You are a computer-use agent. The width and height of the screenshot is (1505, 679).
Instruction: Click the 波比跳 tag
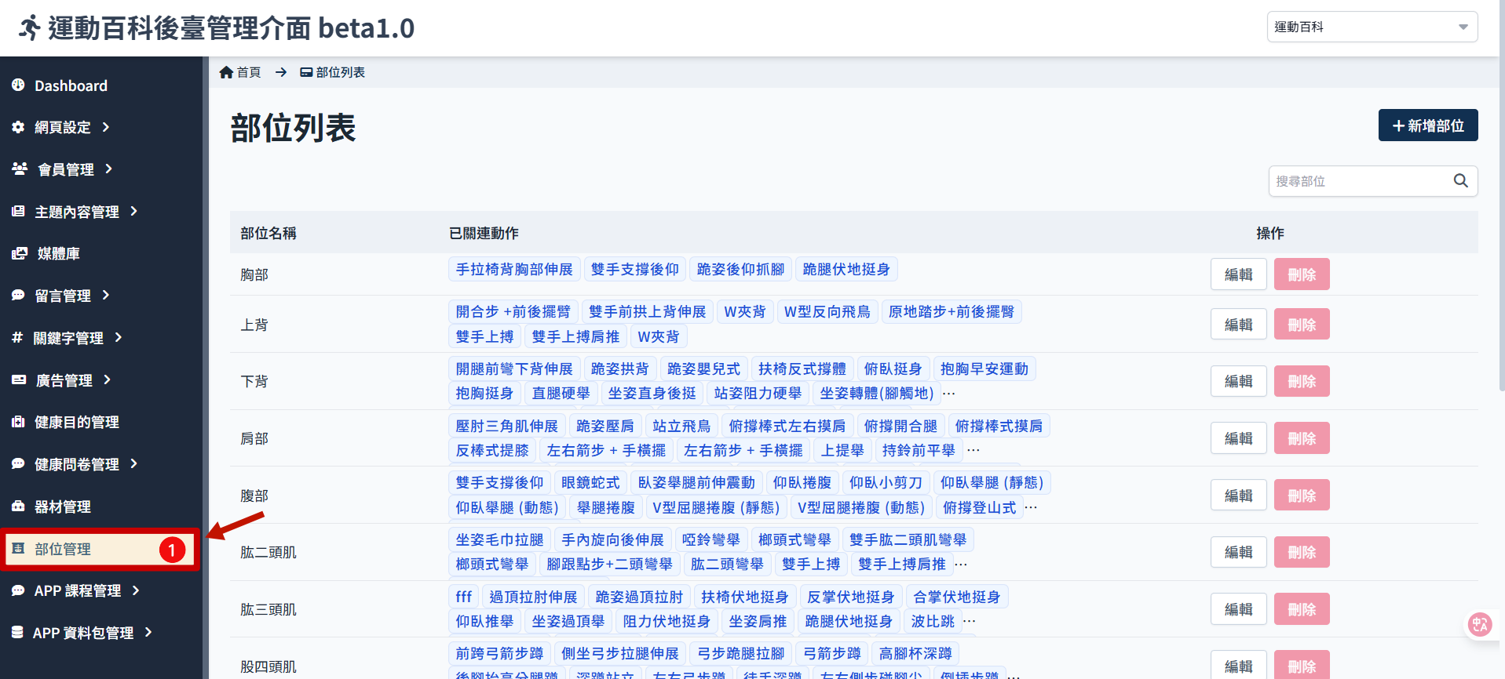(x=933, y=621)
